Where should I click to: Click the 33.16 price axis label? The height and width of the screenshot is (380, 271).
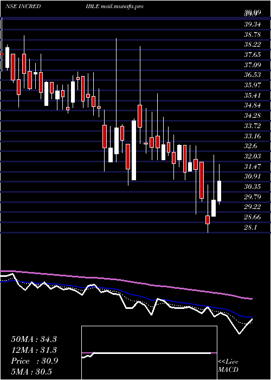point(253,136)
